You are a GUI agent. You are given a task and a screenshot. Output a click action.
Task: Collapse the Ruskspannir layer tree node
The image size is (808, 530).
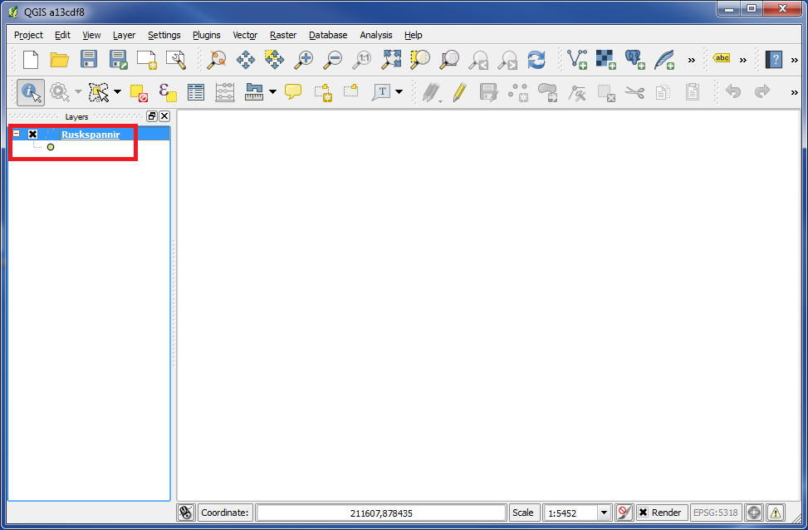coord(17,134)
